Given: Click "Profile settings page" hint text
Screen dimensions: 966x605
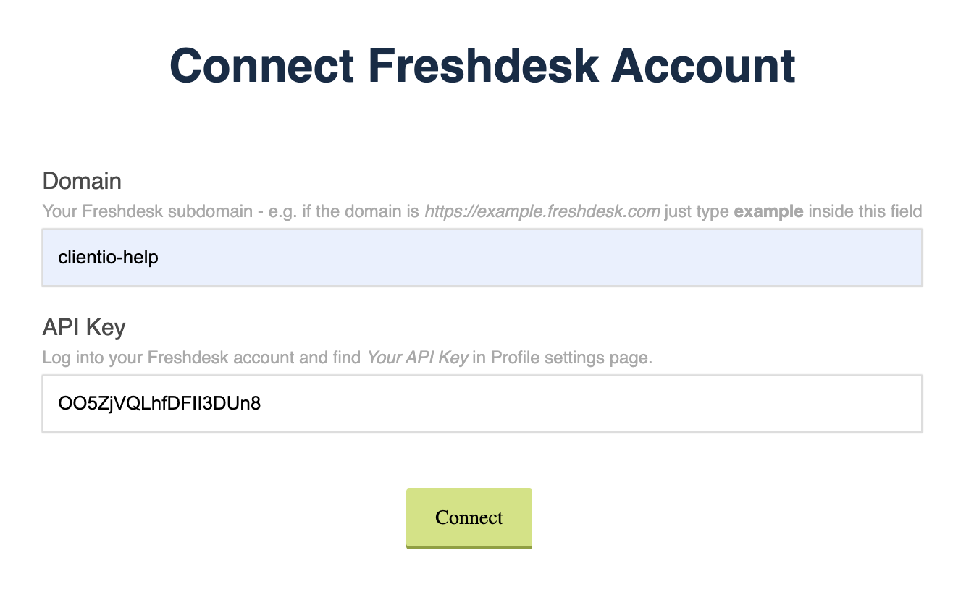Looking at the screenshot, I should [x=571, y=357].
